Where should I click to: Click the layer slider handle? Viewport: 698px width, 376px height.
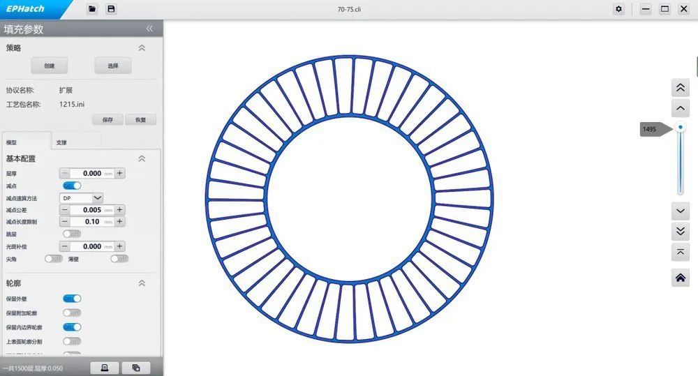coord(680,127)
